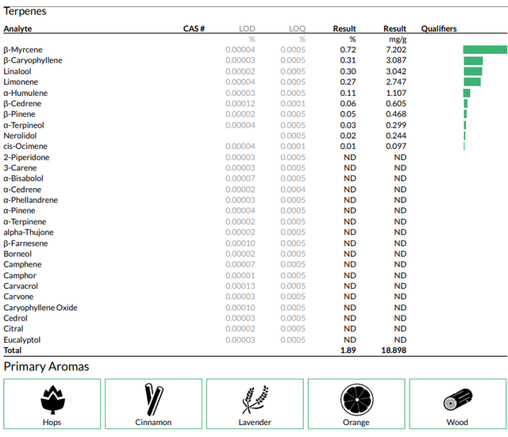Click the Orange slice icon
This screenshot has height=437, width=508.
tap(356, 400)
